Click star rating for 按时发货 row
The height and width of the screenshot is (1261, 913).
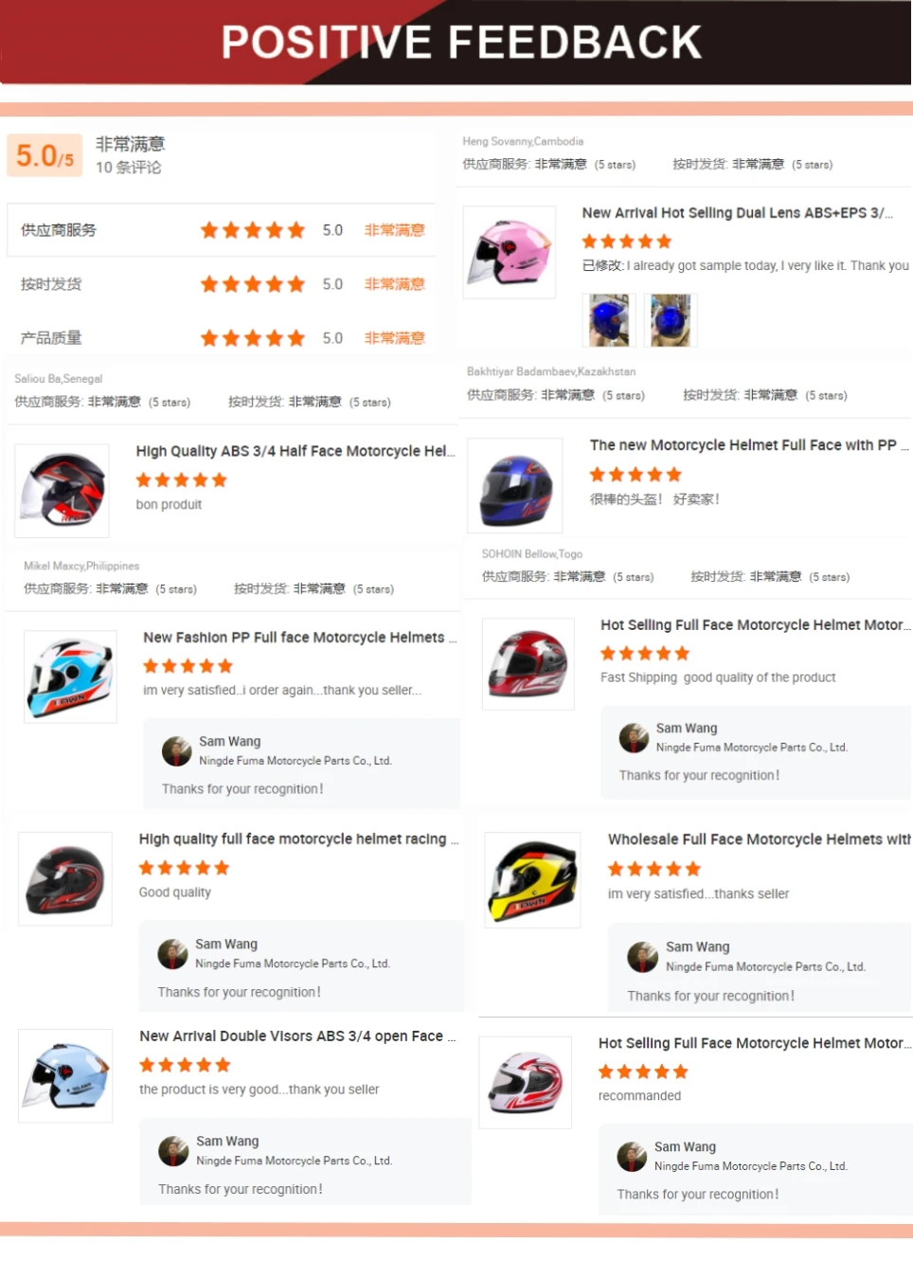click(x=253, y=284)
